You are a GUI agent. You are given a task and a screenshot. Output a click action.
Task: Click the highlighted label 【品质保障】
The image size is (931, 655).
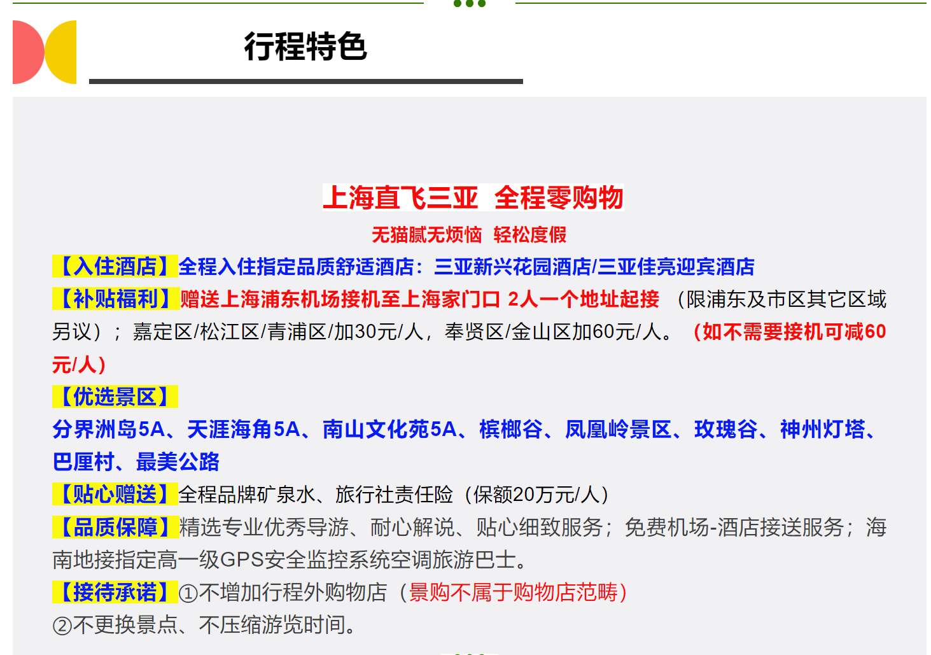[115, 526]
